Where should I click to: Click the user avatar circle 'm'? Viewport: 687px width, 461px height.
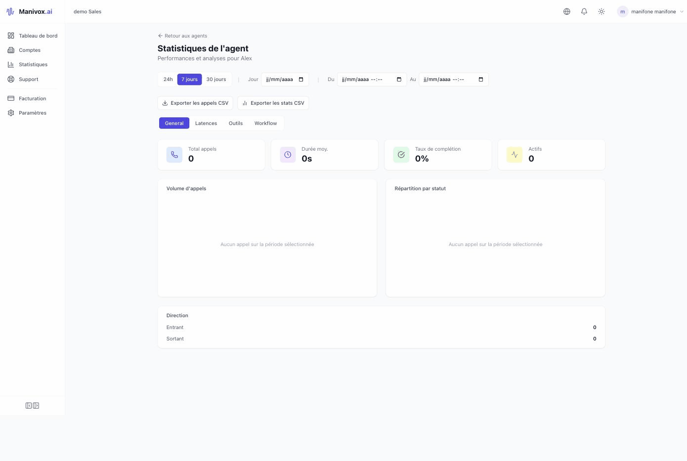(622, 11)
